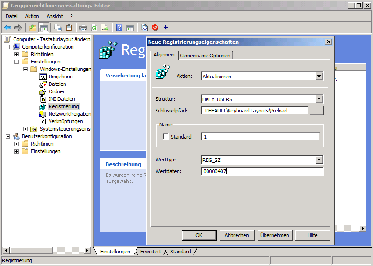The image size is (373, 266).
Task: Expand Systemsteuerungseinstellungen tree node
Action: click(x=25, y=129)
